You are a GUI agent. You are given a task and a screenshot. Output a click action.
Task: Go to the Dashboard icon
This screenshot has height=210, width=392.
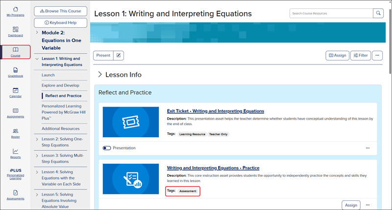16,32
